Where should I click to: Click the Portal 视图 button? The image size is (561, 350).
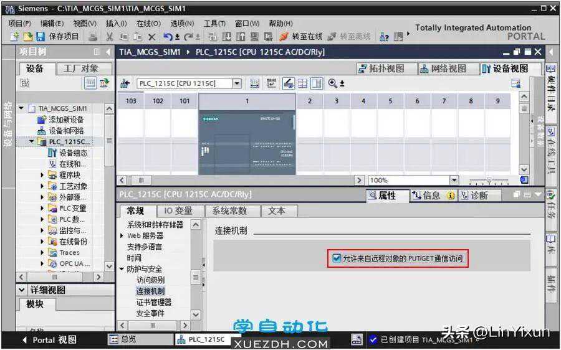pos(49,340)
